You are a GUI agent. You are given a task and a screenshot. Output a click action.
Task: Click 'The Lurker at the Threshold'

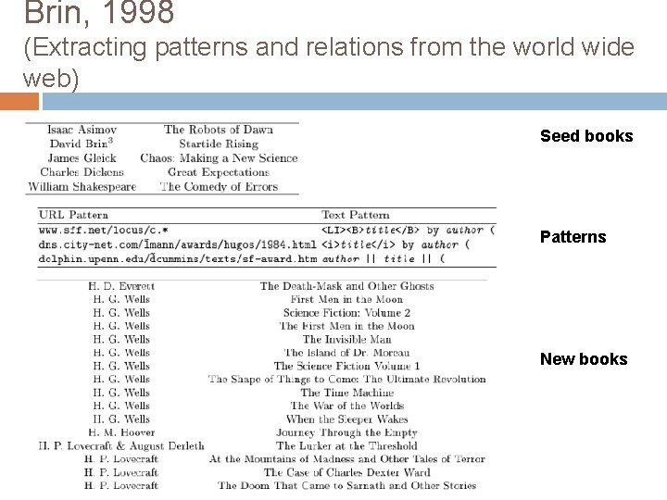point(346,445)
